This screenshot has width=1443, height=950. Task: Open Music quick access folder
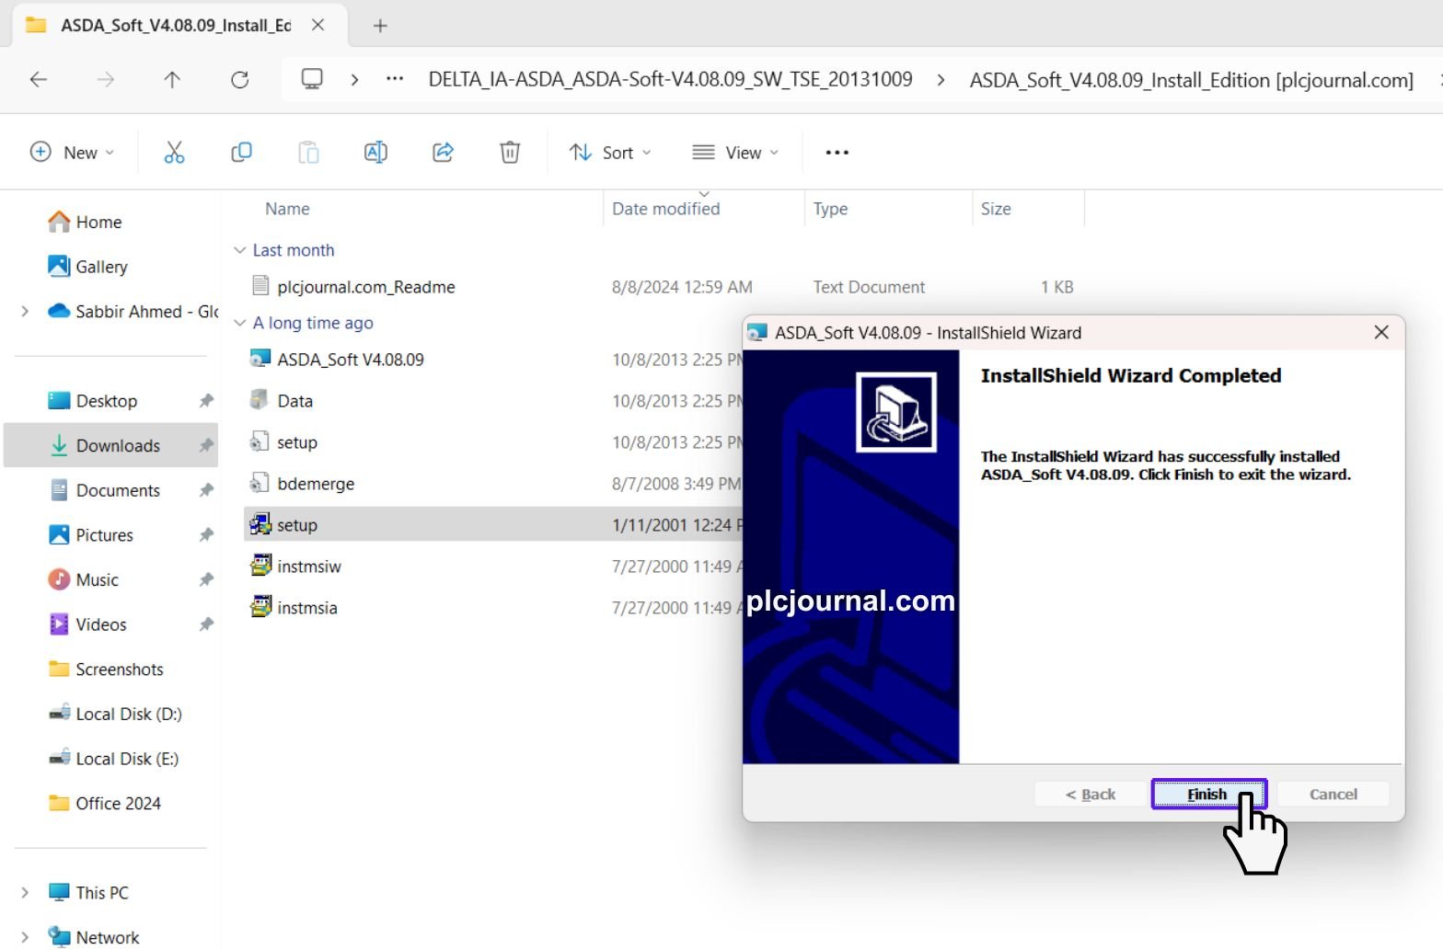coord(83,579)
